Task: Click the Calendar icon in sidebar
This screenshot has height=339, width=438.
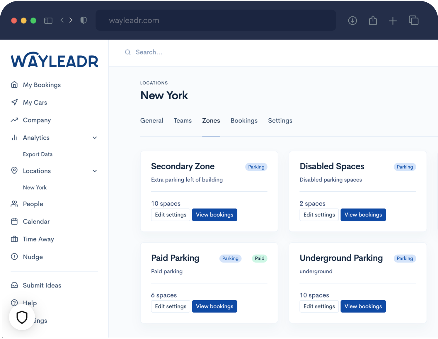Action: pos(14,222)
